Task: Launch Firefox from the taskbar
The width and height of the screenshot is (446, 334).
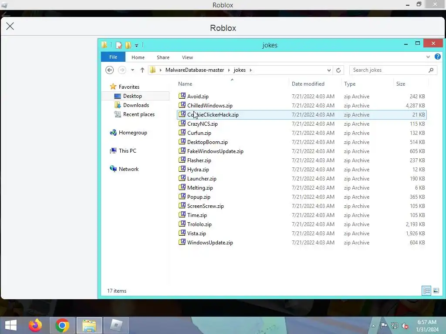Action: [35, 325]
